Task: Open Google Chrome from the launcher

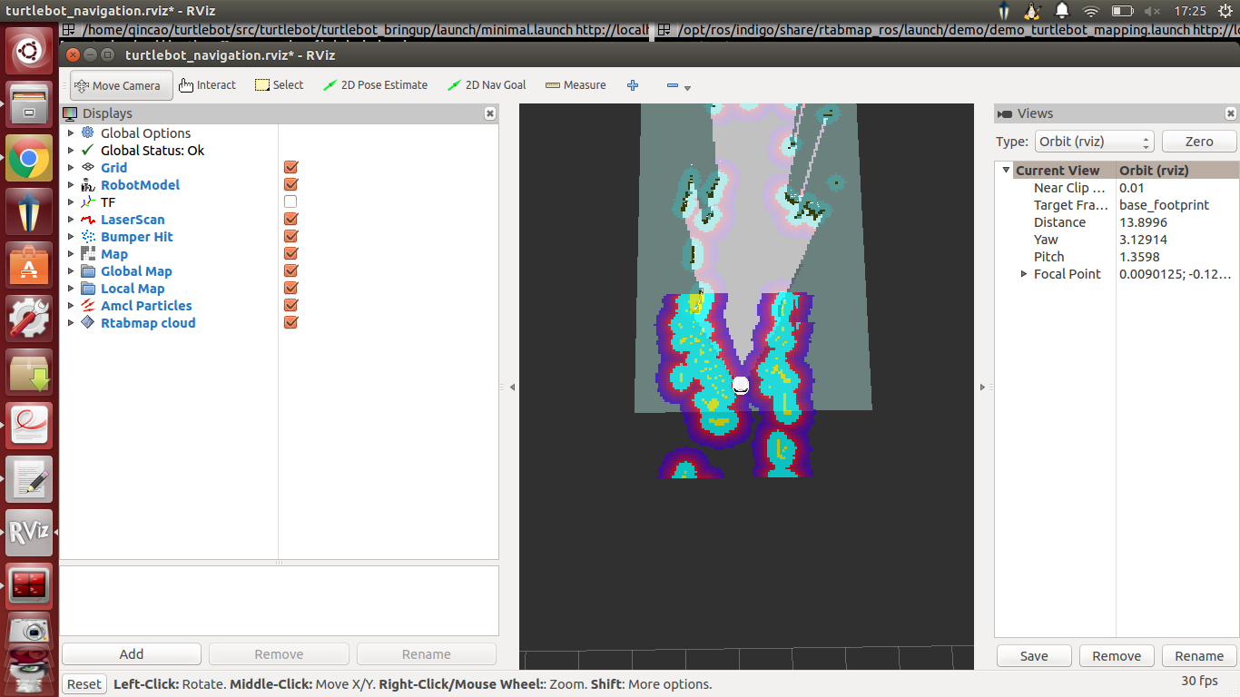Action: [29, 160]
